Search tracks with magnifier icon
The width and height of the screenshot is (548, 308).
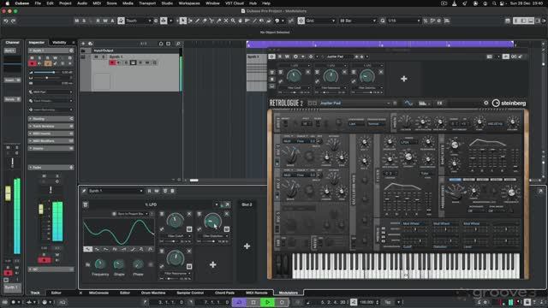tap(178, 44)
